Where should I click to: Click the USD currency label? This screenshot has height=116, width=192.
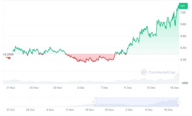[x=185, y=83]
